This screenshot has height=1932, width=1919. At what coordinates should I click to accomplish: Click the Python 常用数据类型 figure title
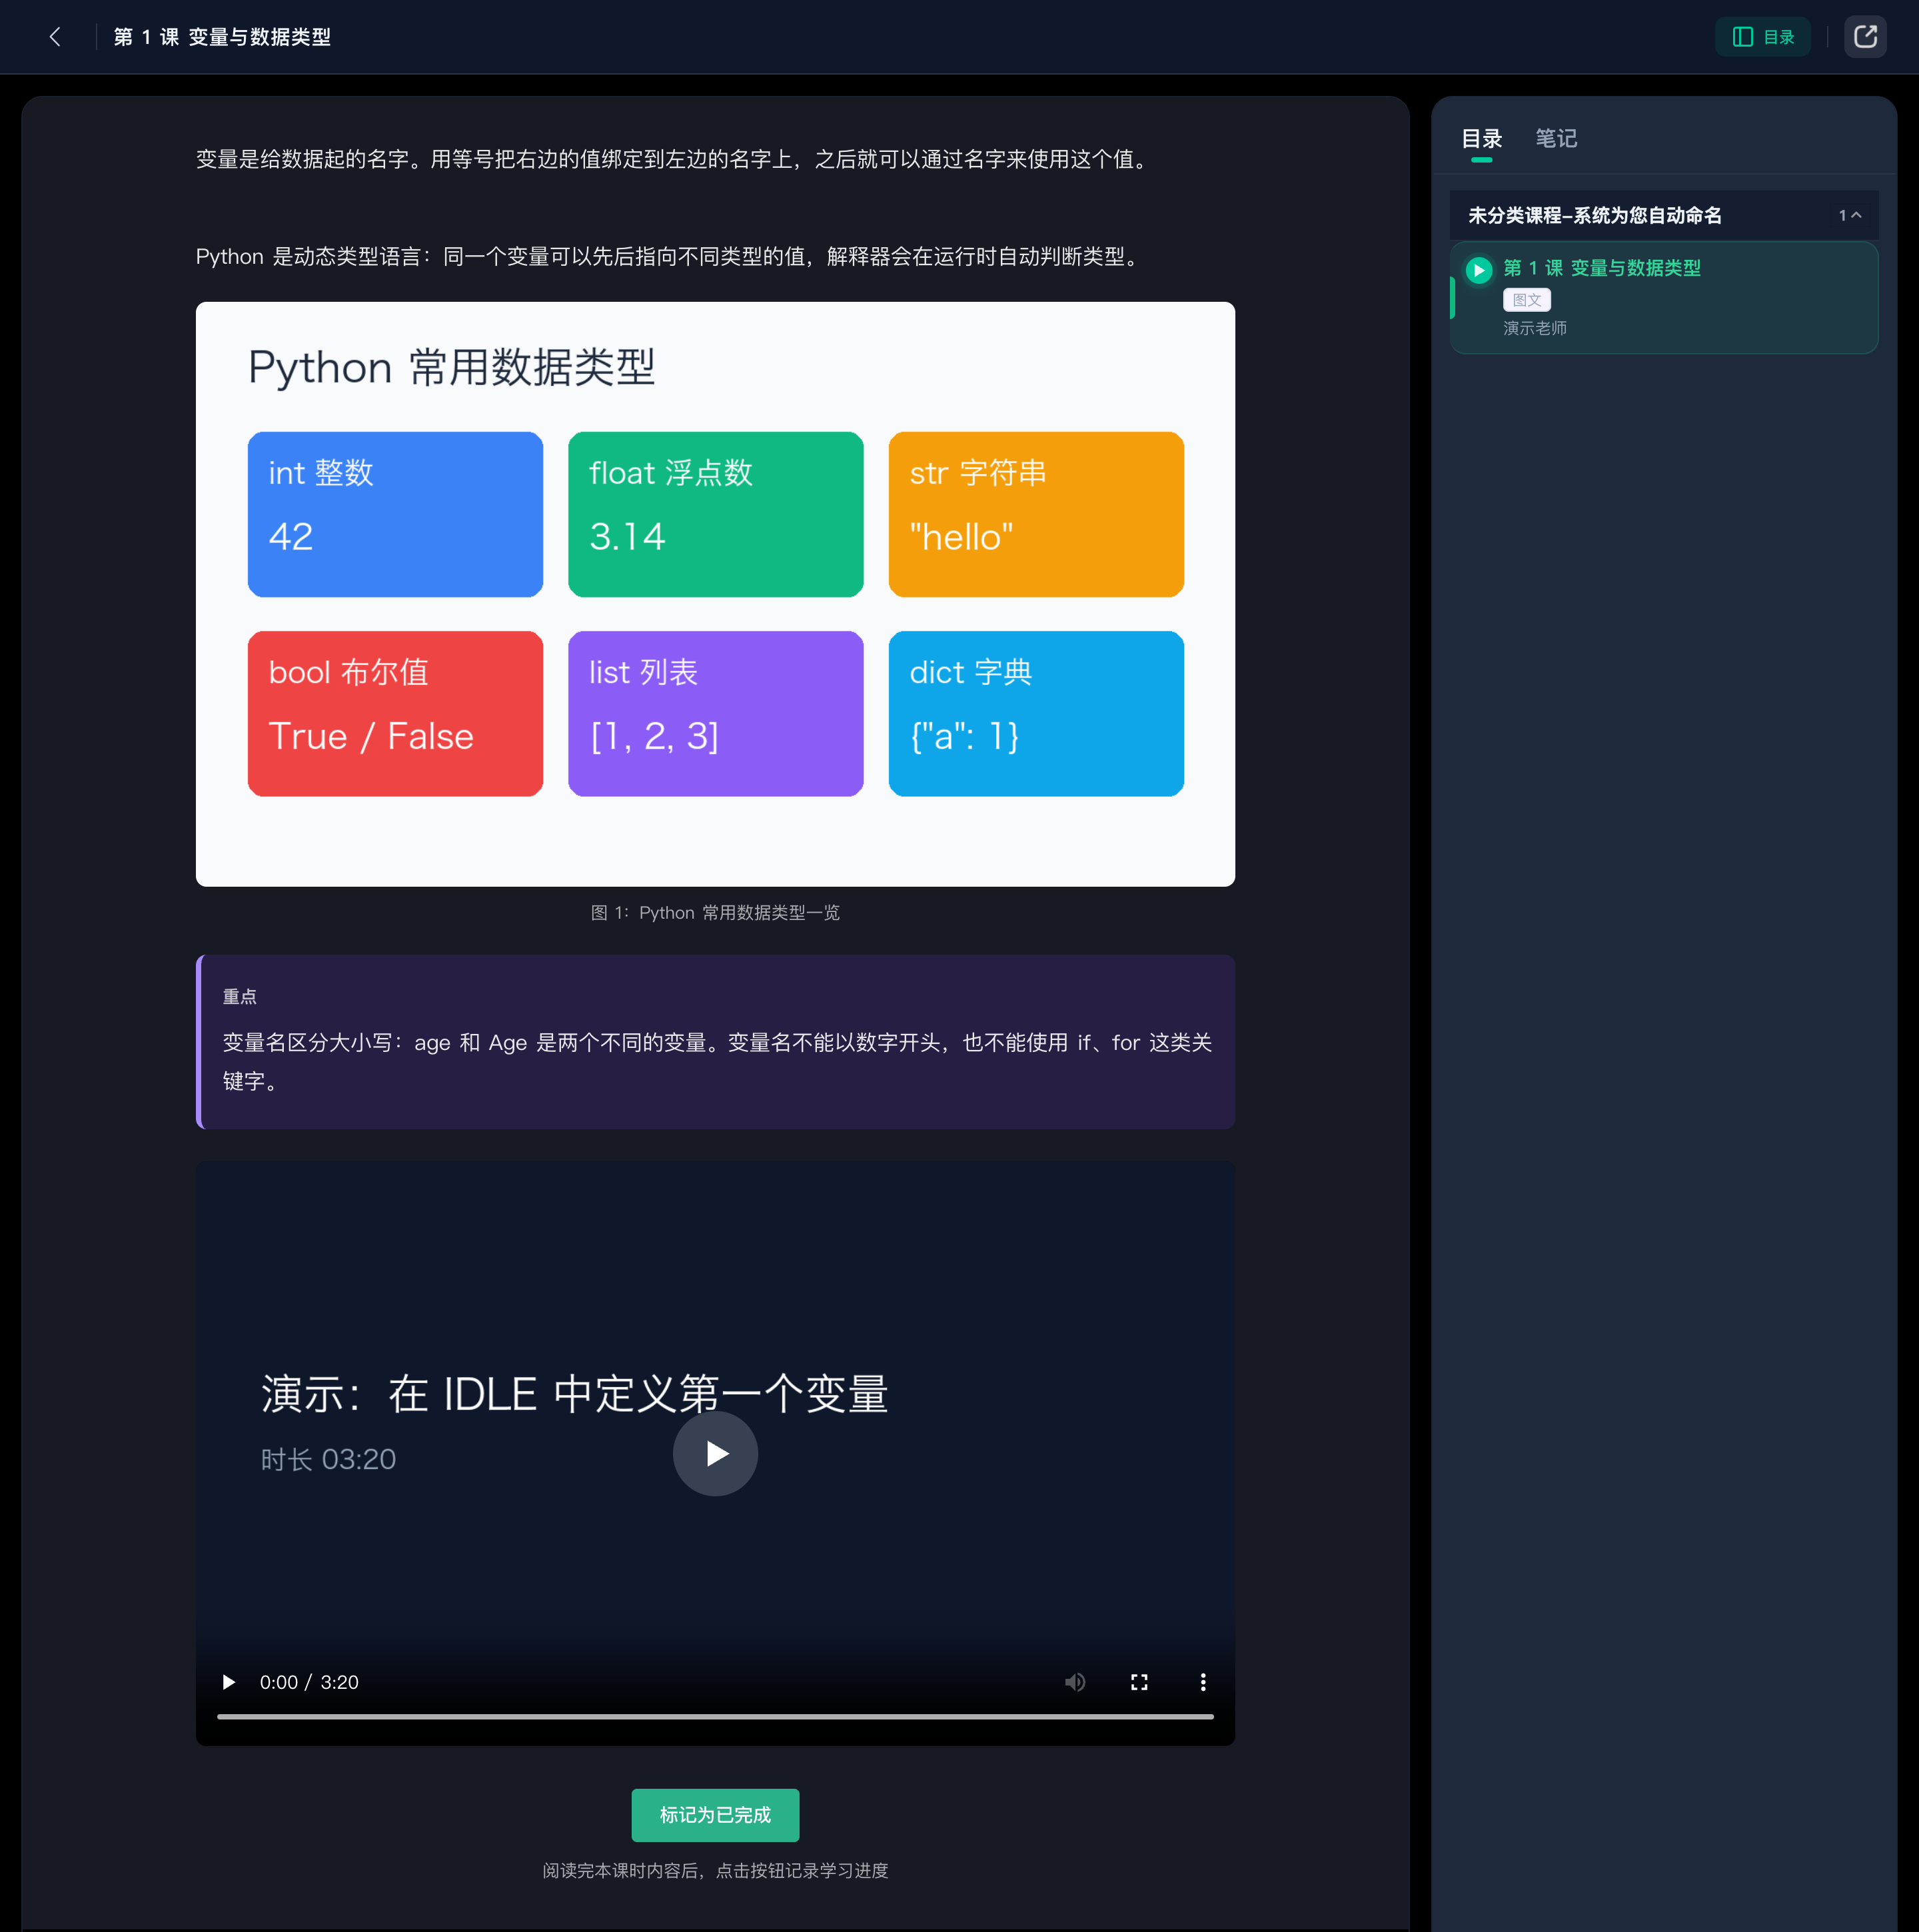(x=451, y=367)
